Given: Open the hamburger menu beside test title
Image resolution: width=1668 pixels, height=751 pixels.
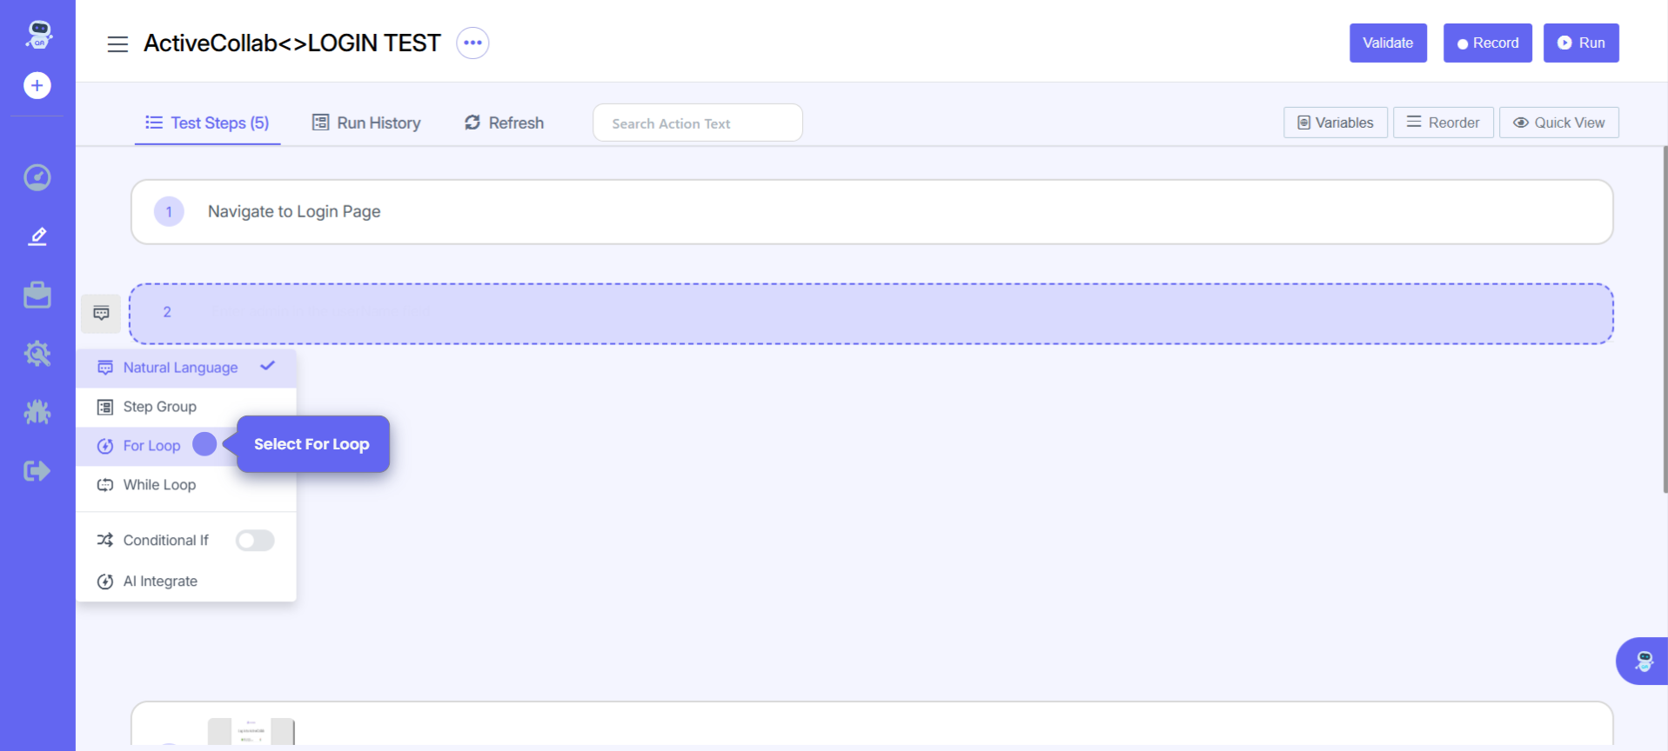Looking at the screenshot, I should [117, 43].
